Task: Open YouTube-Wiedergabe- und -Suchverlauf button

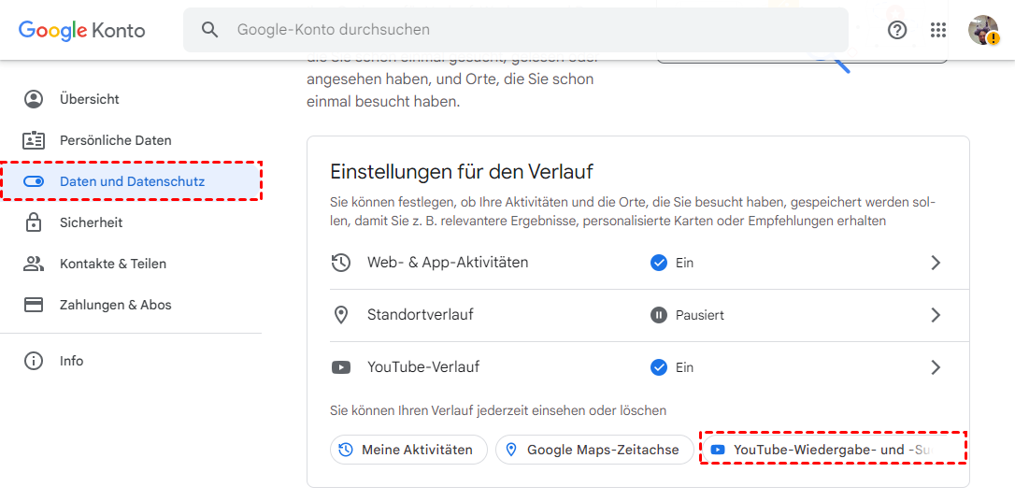Action: 833,450
